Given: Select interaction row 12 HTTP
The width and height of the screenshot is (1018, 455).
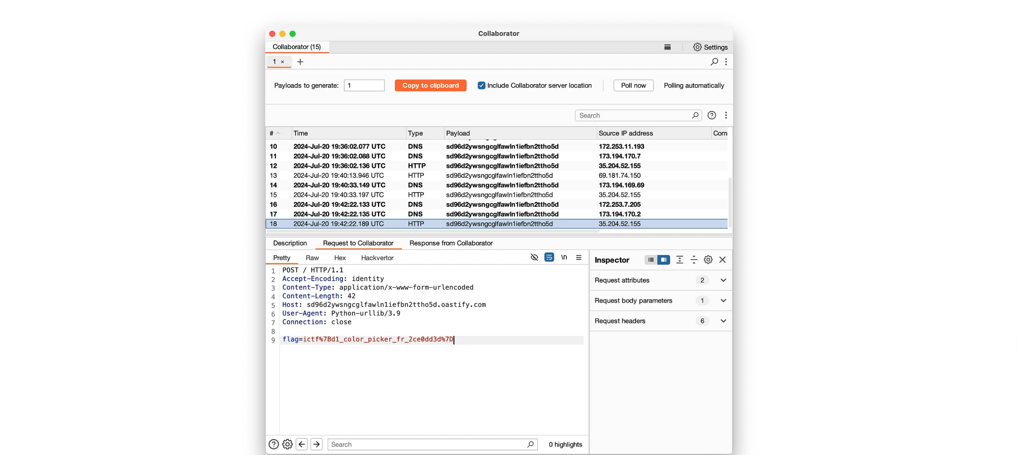Looking at the screenshot, I should click(496, 166).
